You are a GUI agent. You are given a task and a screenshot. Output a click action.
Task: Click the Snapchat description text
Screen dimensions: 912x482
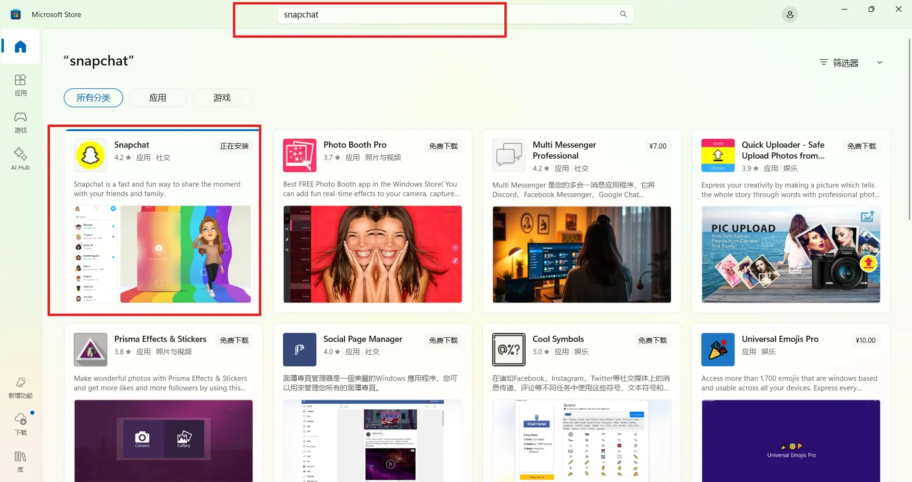tap(157, 189)
